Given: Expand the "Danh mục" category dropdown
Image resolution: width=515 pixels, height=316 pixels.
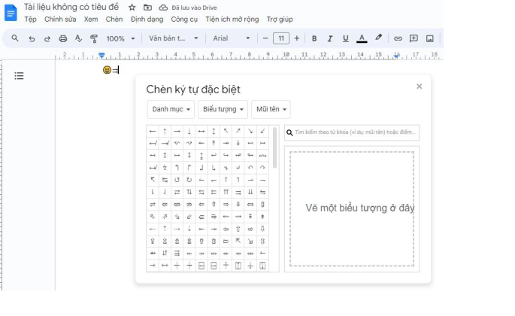Looking at the screenshot, I should (x=171, y=110).
